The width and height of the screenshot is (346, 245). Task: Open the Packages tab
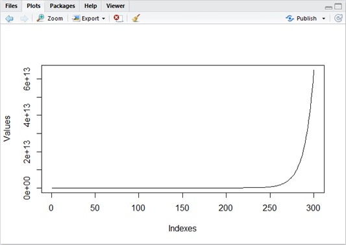click(62, 6)
